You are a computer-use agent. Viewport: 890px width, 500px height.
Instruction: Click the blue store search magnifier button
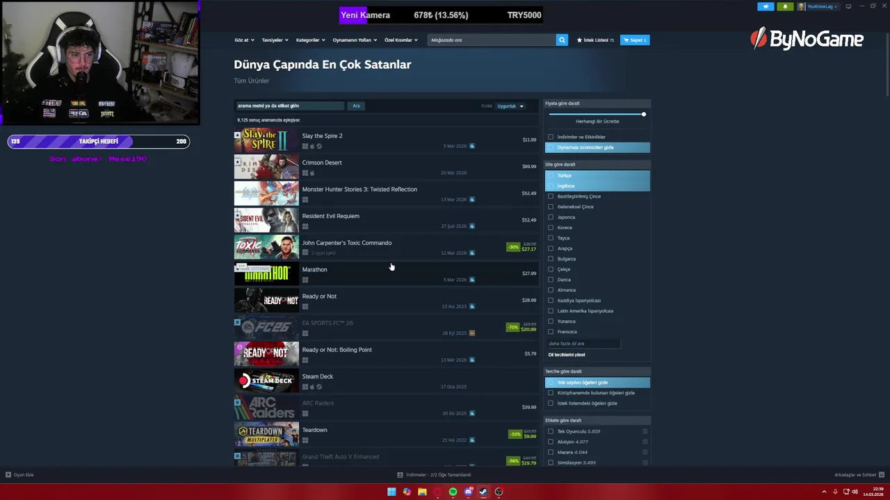click(562, 40)
